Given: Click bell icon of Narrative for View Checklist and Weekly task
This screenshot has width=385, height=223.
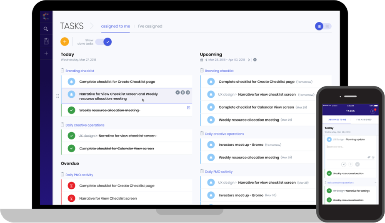Looking at the screenshot, I should (x=71, y=94).
